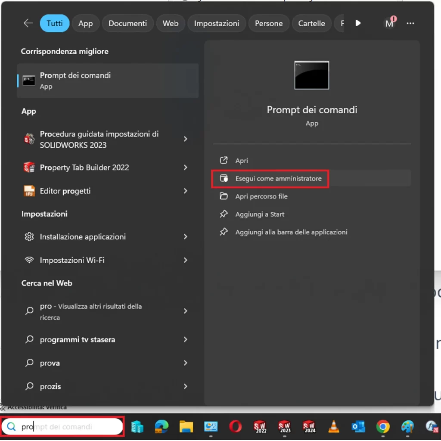The height and width of the screenshot is (441, 441).
Task: Select Aggiungi alla barra delle applicazioni
Action: click(291, 232)
